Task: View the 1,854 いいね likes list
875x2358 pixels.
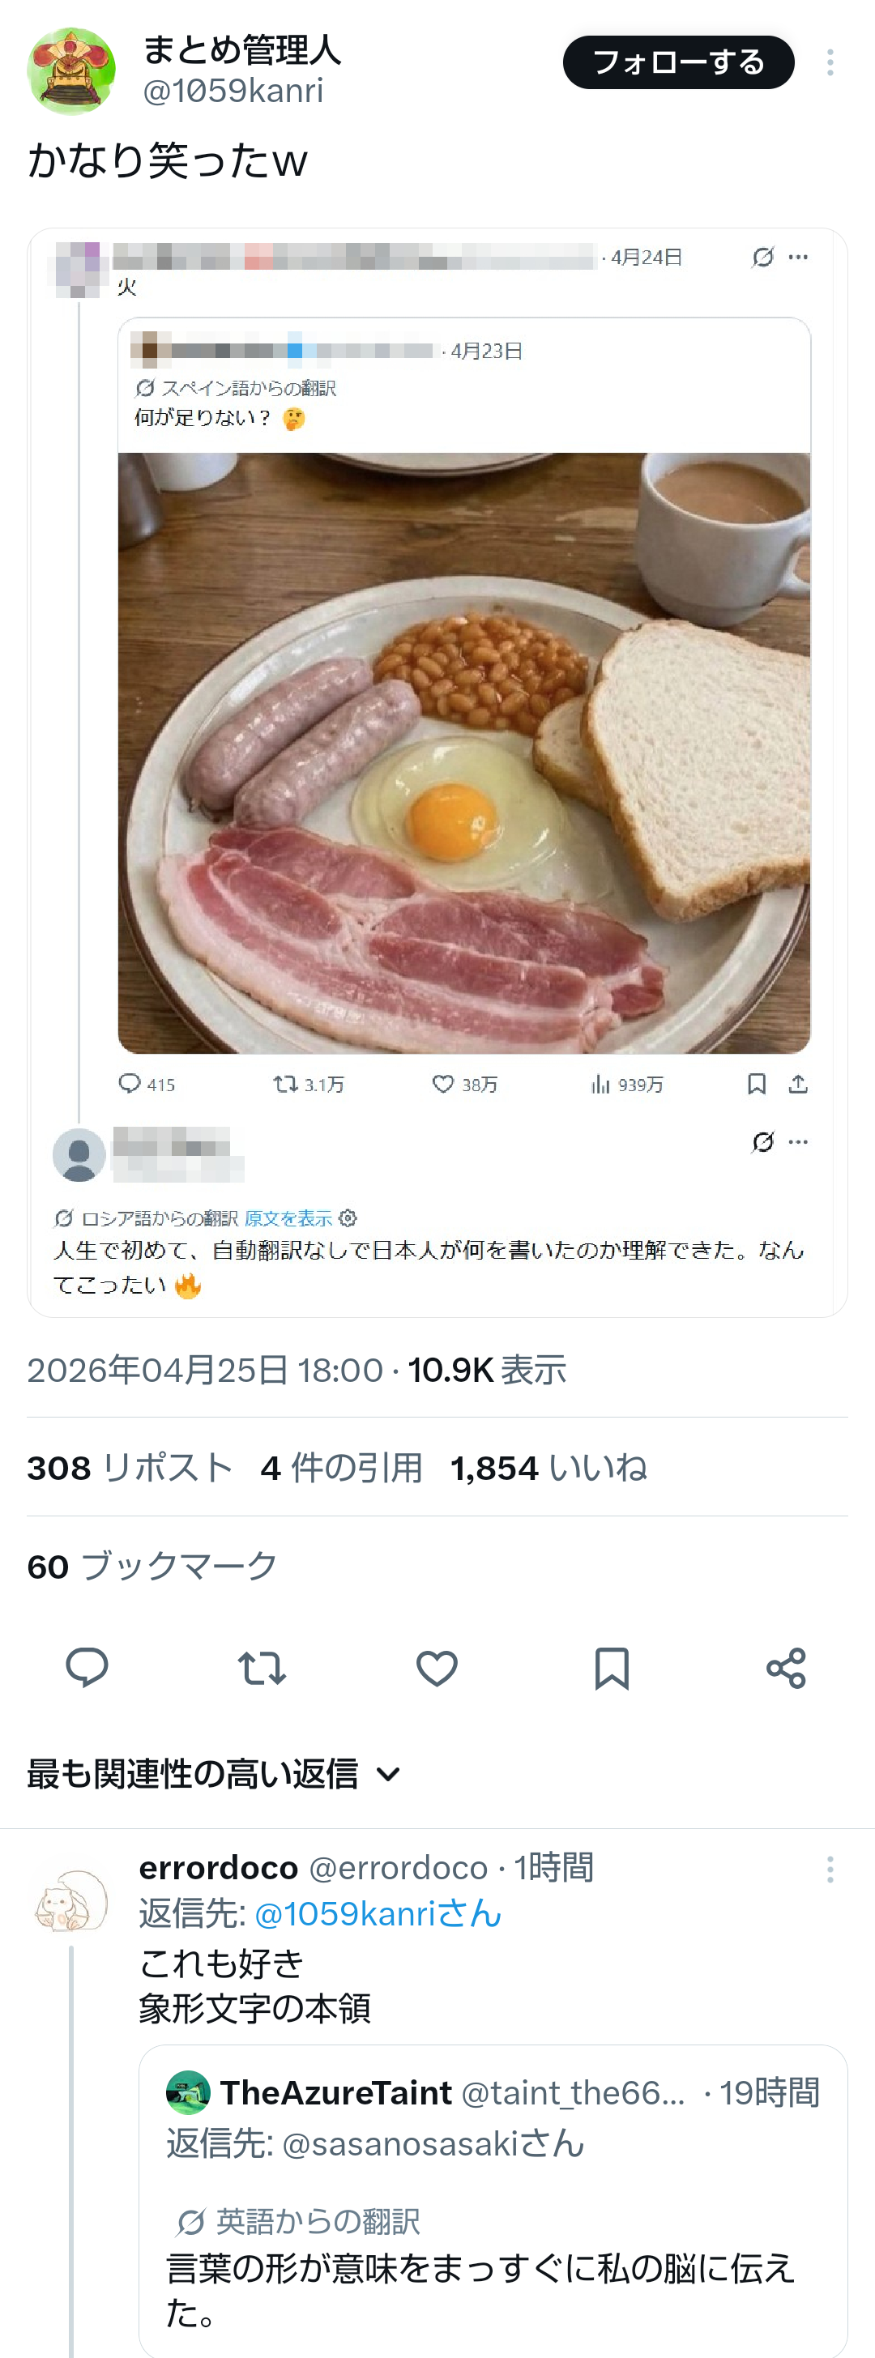Action: pyautogui.click(x=548, y=1467)
